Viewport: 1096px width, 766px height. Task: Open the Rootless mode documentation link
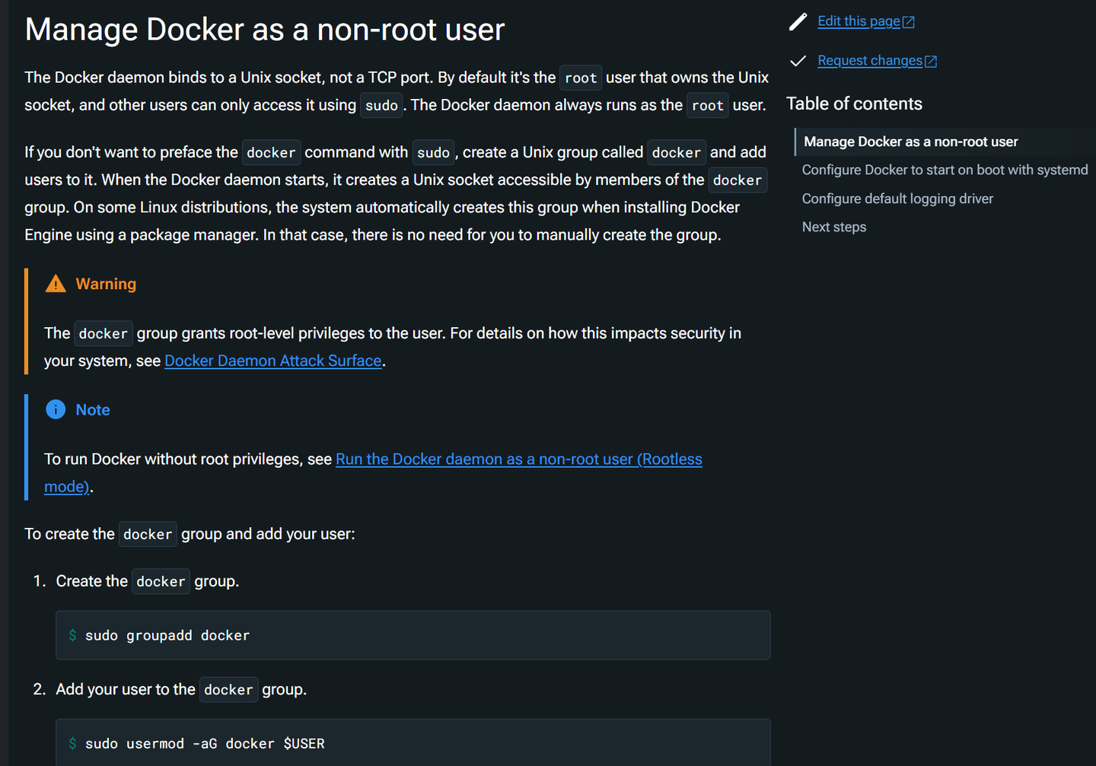coord(519,459)
